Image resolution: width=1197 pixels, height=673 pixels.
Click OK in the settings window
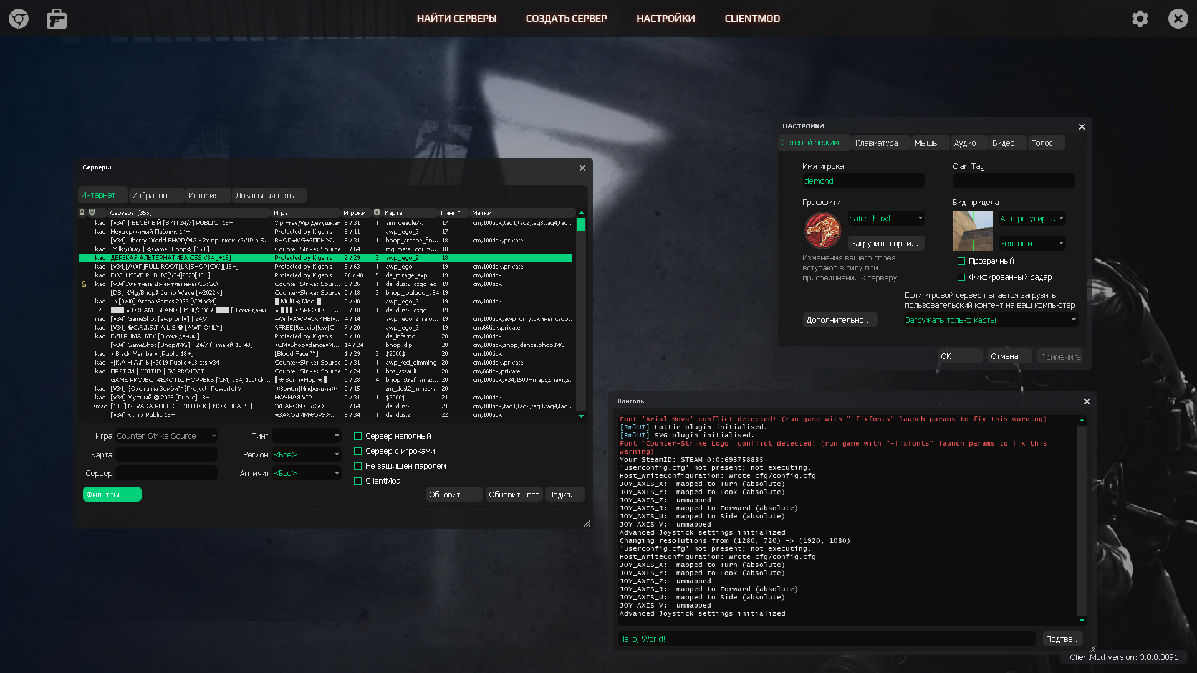click(x=960, y=356)
